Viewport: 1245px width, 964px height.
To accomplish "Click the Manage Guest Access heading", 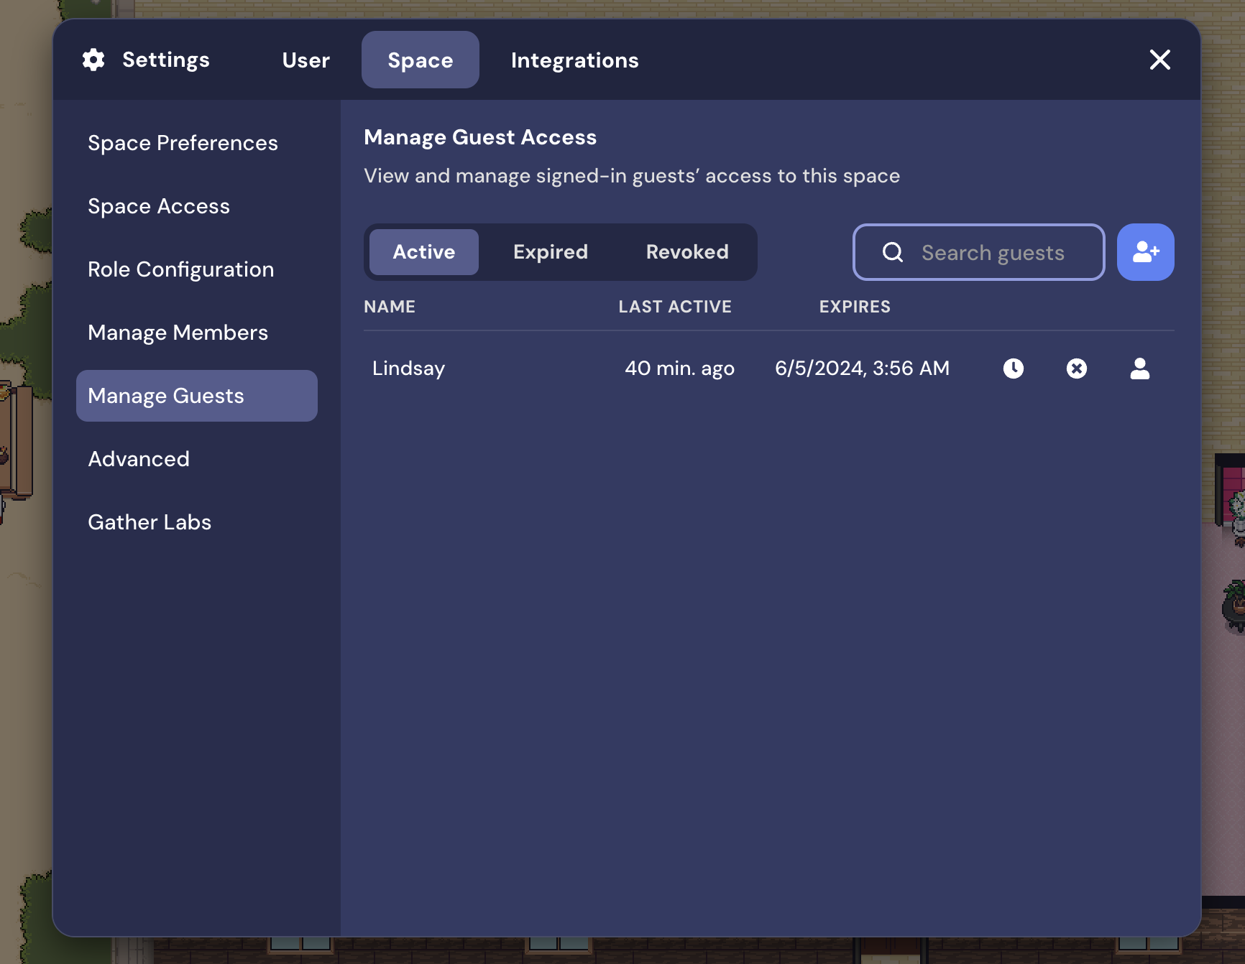I will (x=480, y=137).
